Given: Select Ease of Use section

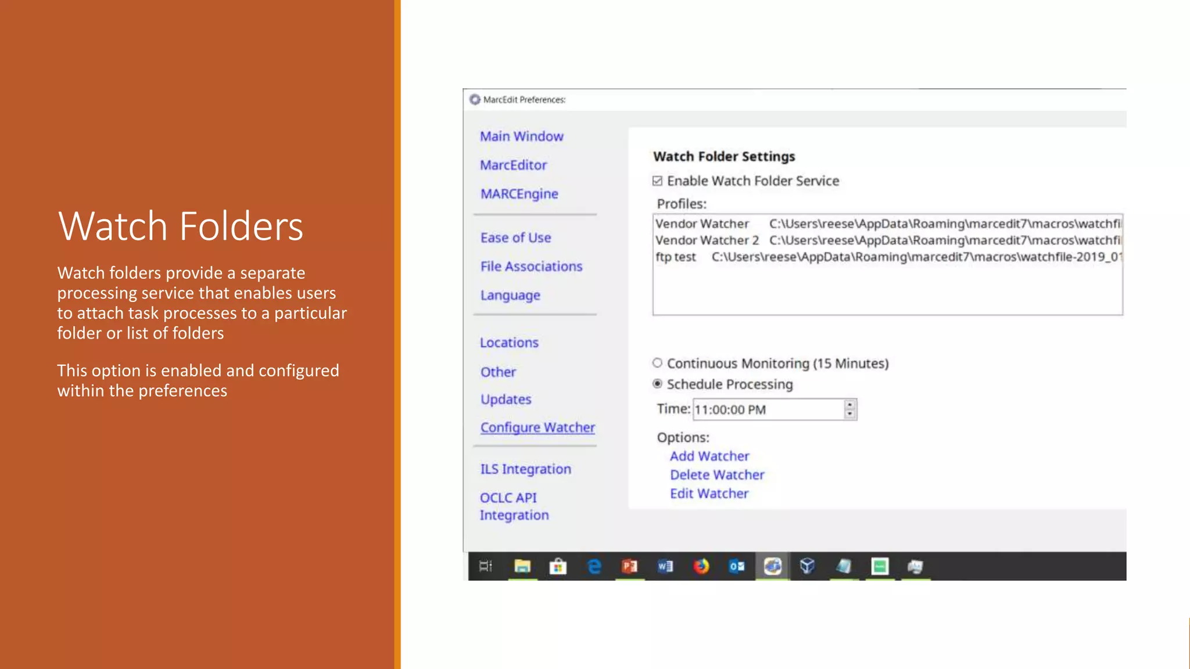Looking at the screenshot, I should (515, 238).
